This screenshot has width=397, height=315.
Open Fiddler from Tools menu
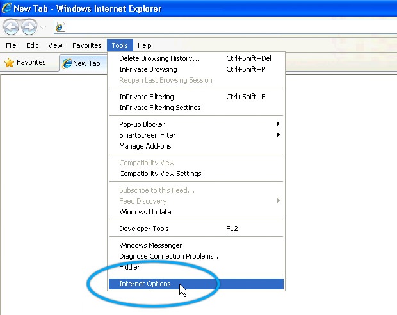pyautogui.click(x=196, y=267)
